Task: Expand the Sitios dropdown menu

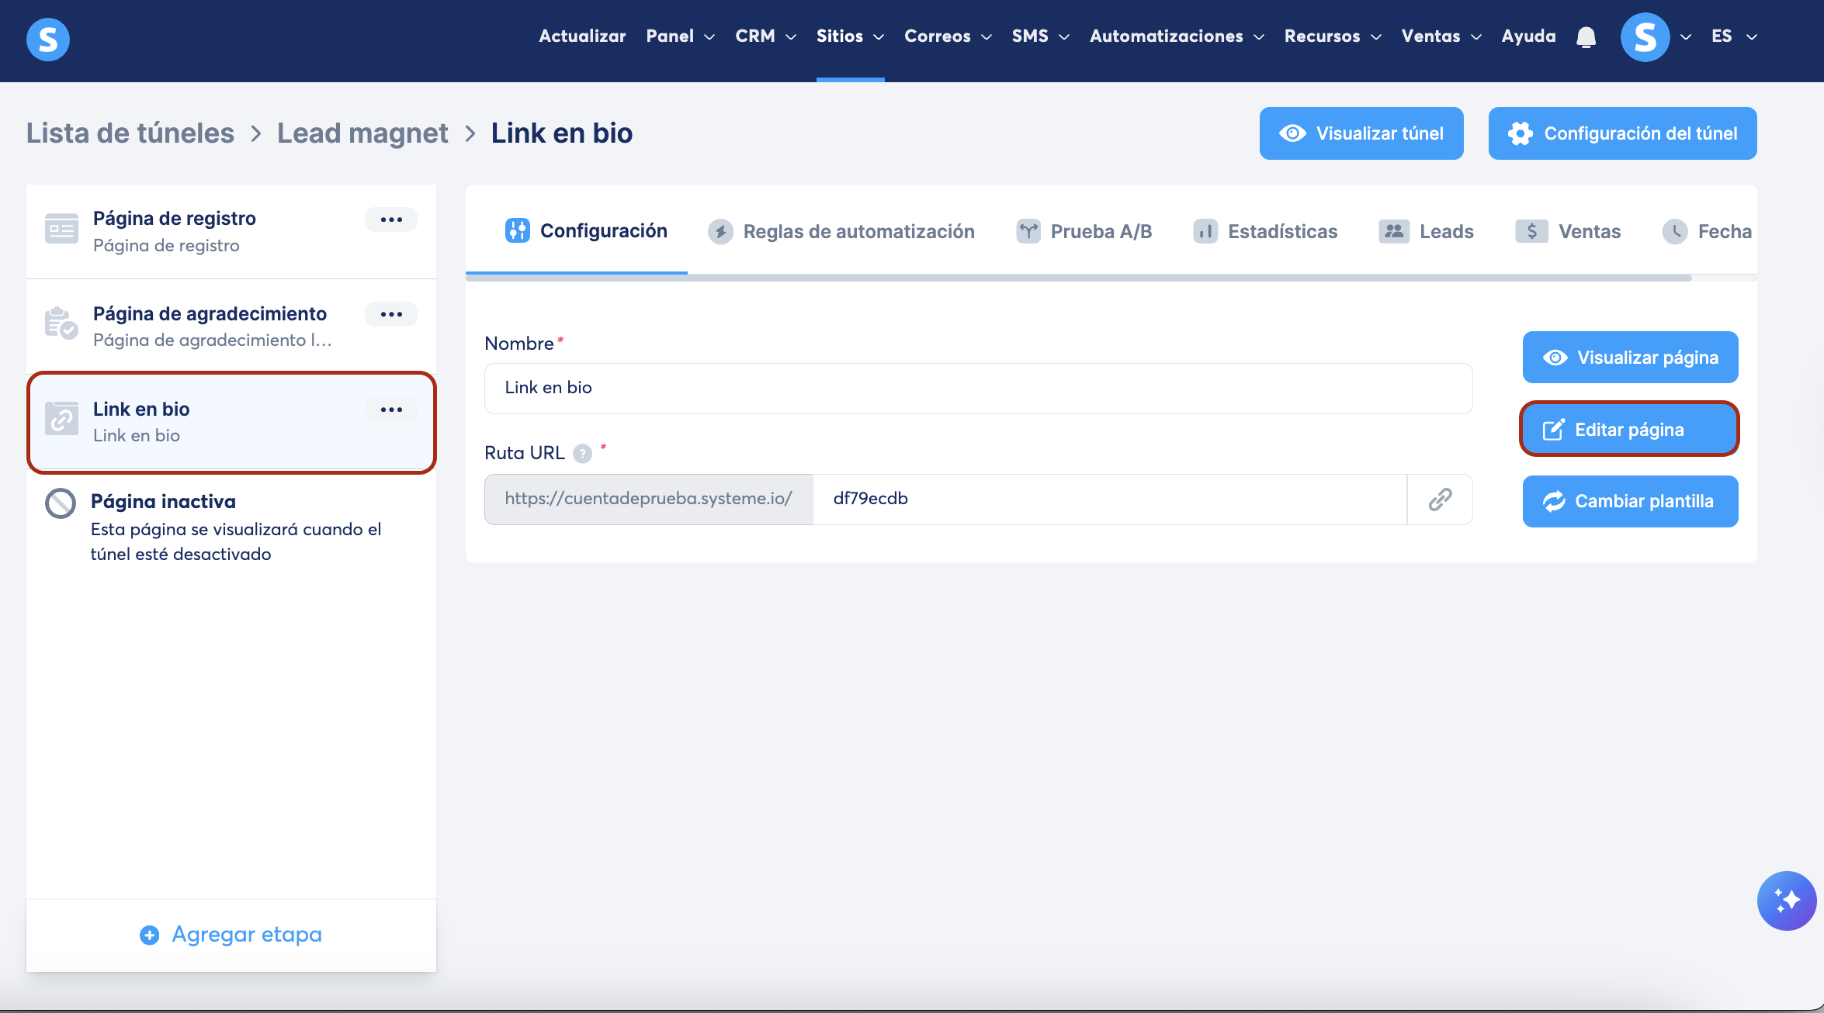Action: [850, 36]
